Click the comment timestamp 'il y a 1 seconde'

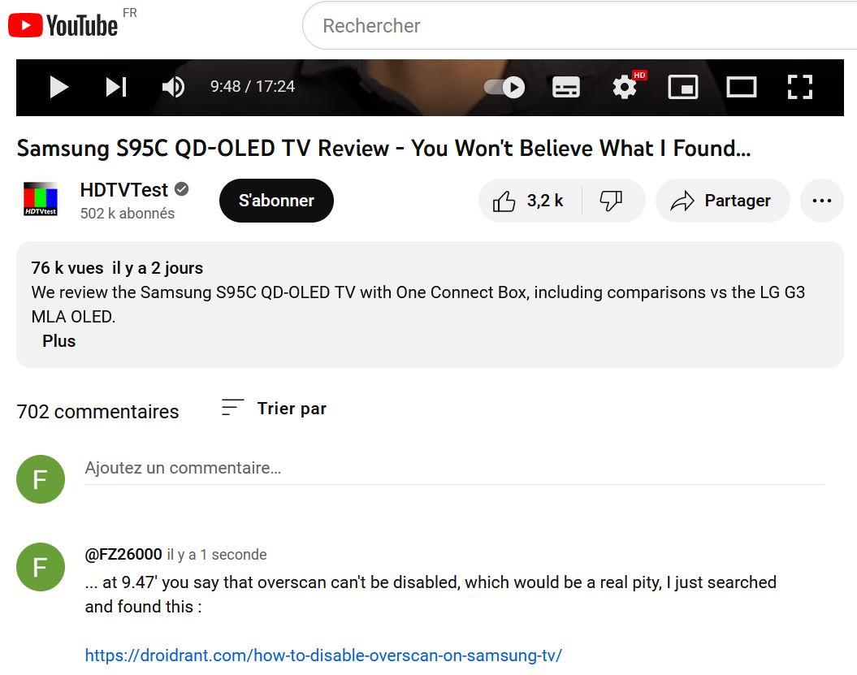pos(217,555)
